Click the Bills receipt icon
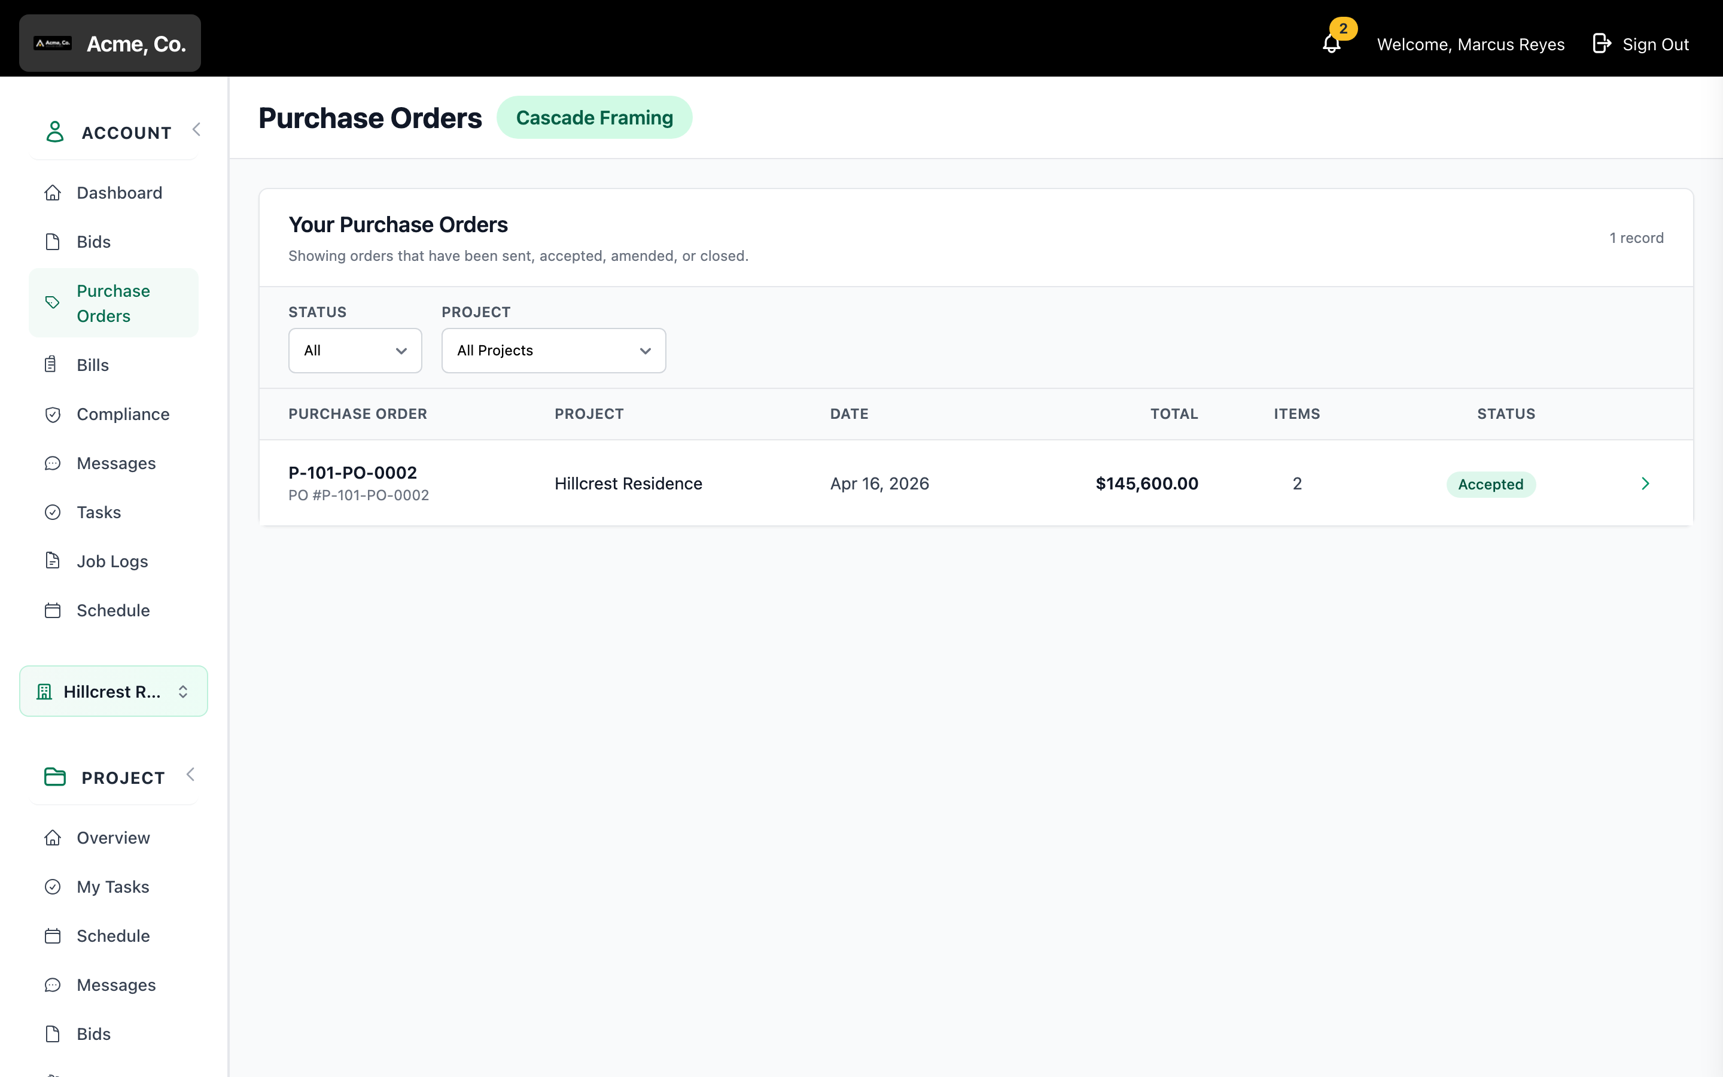 click(x=50, y=365)
